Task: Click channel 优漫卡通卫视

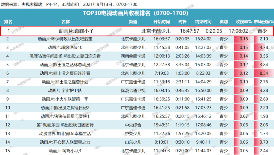Action: [133, 91]
